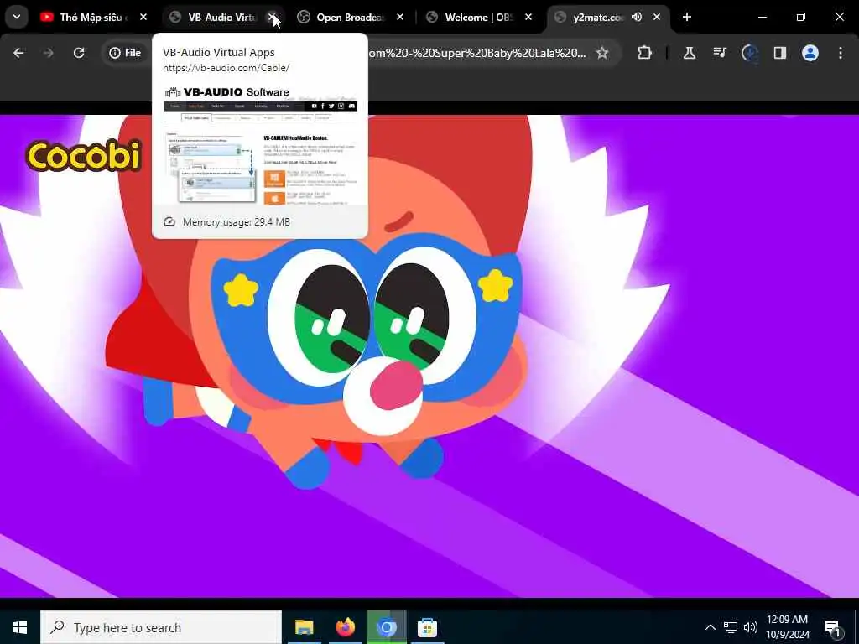Close the Open Broadcaster tab
This screenshot has width=859, height=644.
[x=400, y=18]
